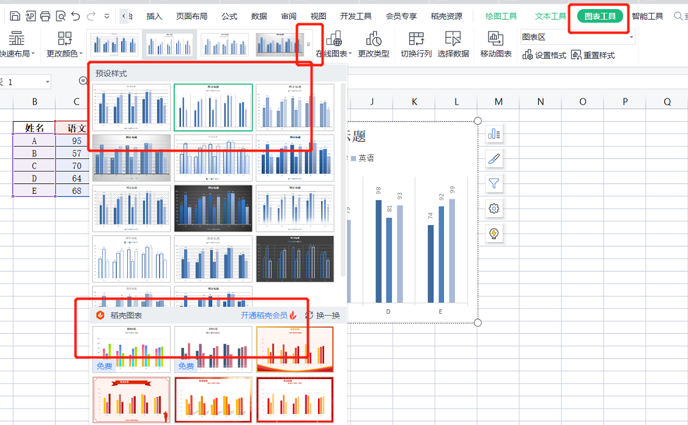Open Print Preview from quick access toolbar
This screenshot has width=688, height=425.
tap(61, 17)
